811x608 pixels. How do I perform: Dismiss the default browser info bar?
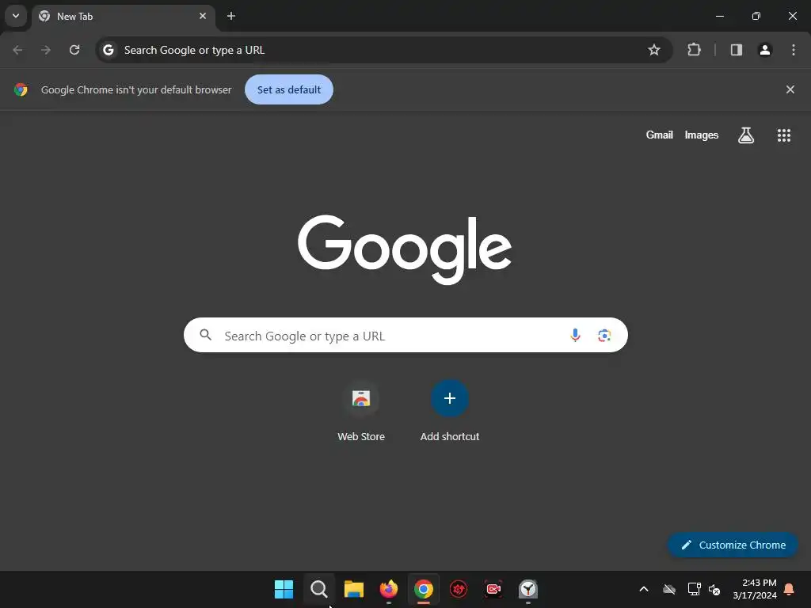(x=790, y=89)
